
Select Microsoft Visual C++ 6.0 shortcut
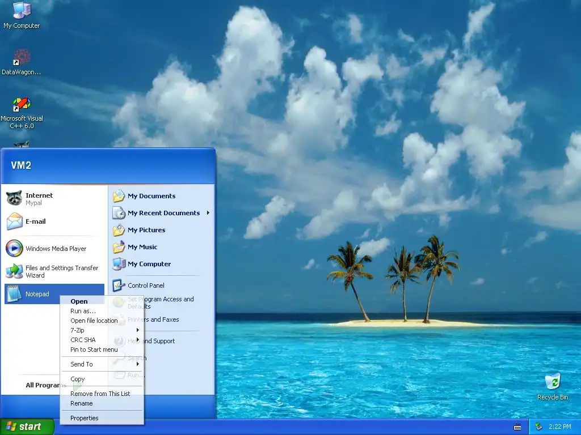22,113
